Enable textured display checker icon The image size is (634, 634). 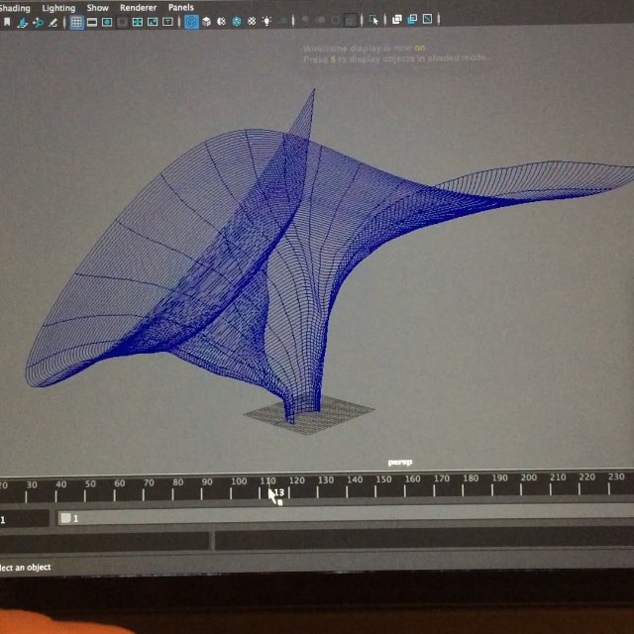(x=253, y=22)
